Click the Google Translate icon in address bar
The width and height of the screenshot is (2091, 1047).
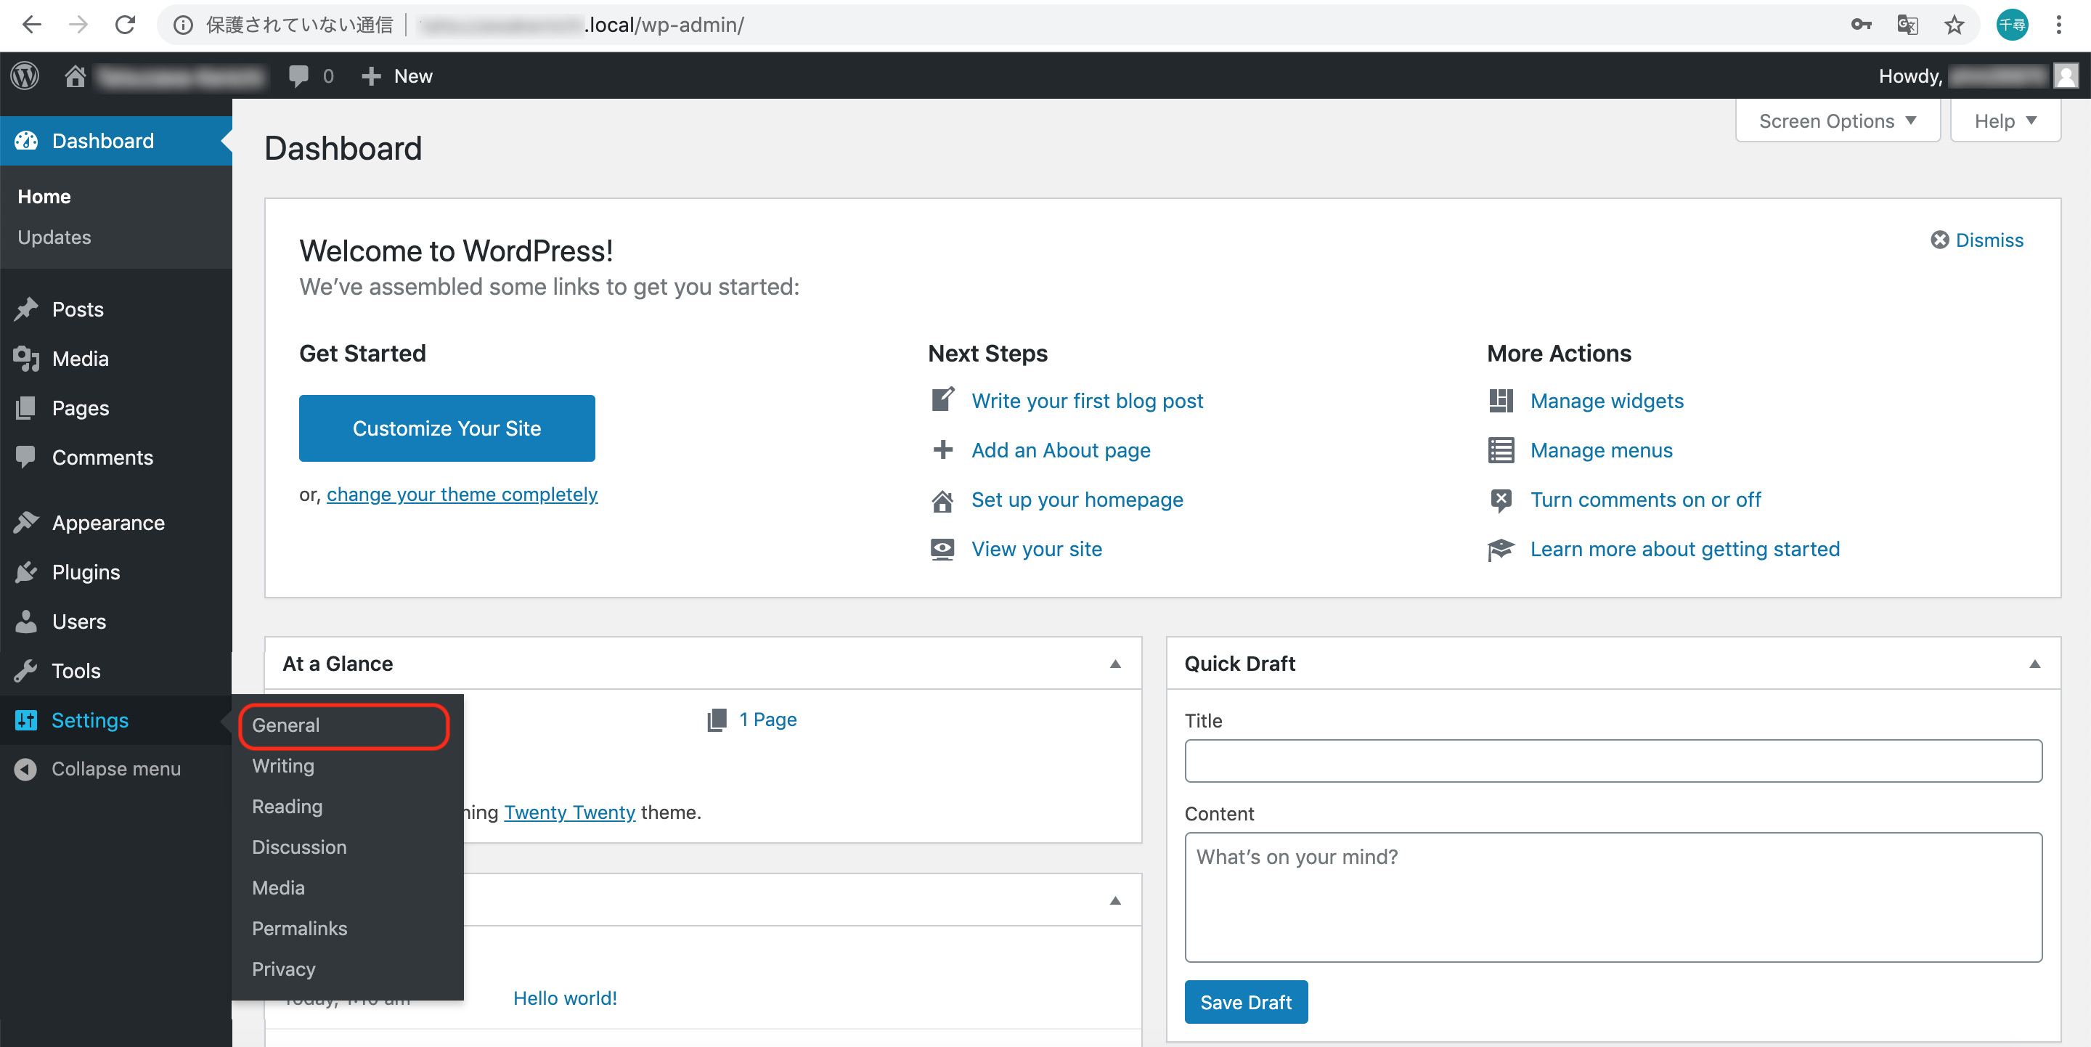[1907, 25]
